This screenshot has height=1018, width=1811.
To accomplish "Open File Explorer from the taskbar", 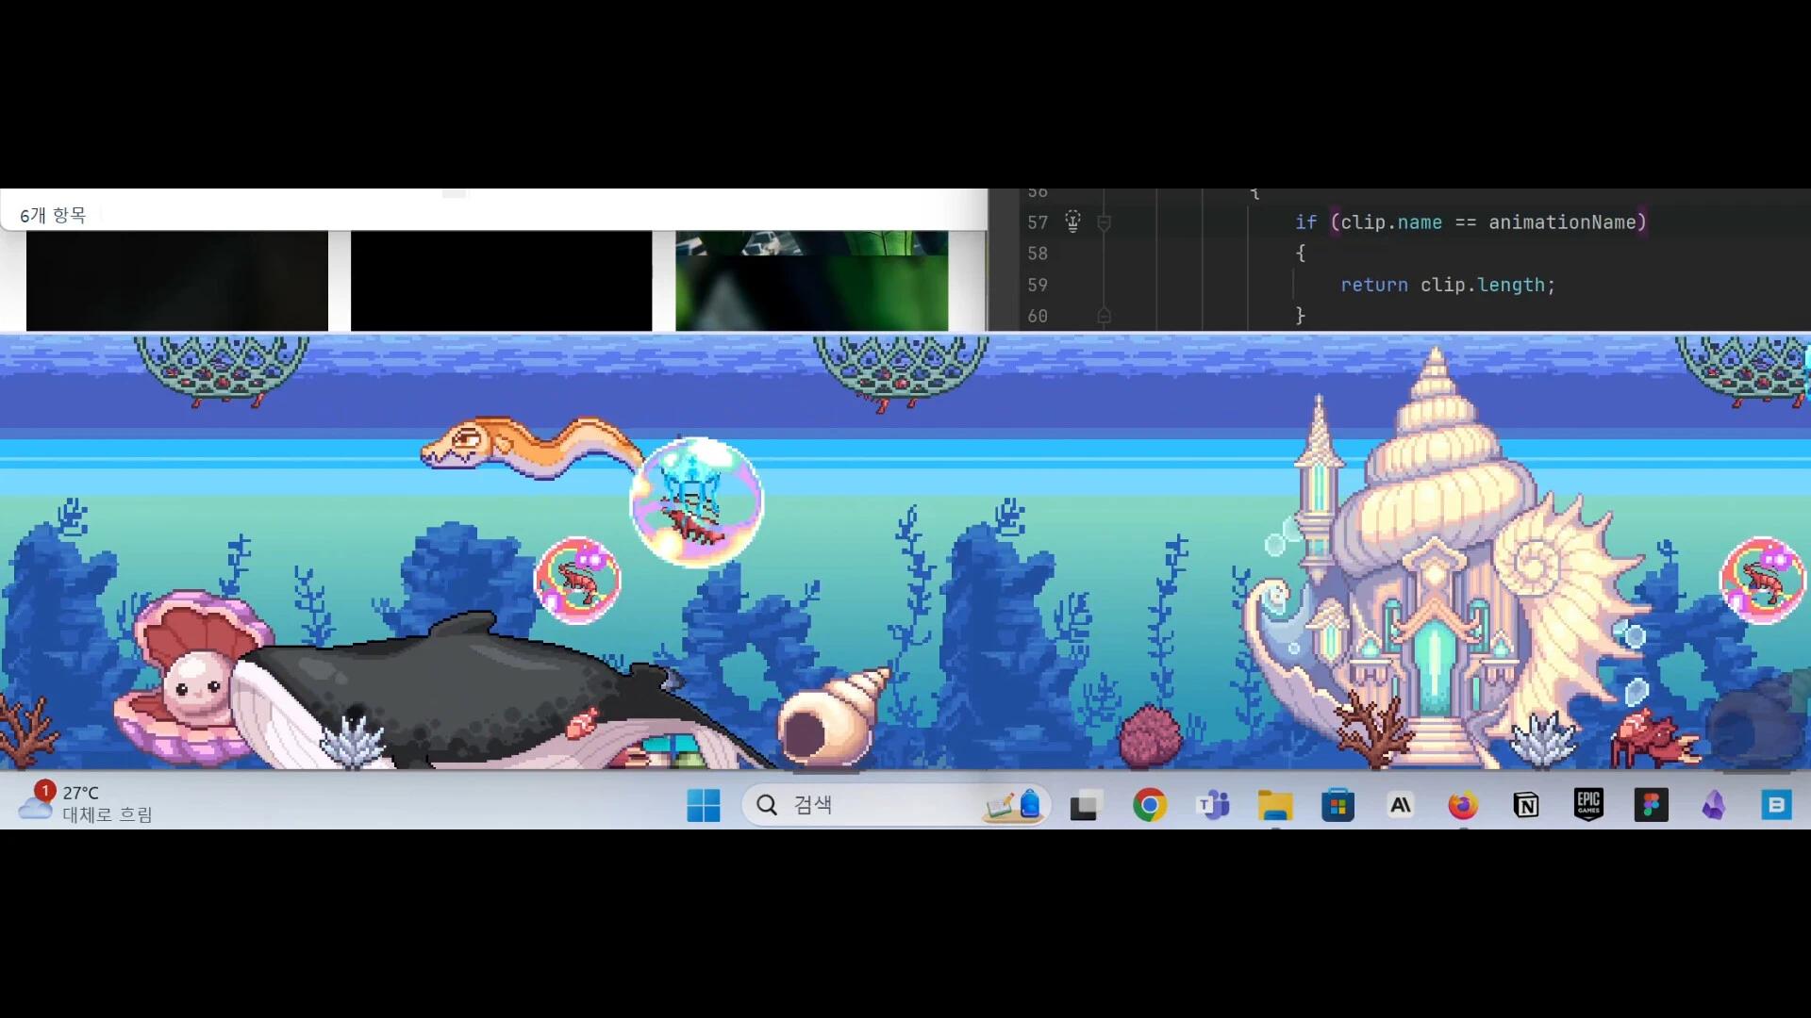I will tap(1277, 805).
